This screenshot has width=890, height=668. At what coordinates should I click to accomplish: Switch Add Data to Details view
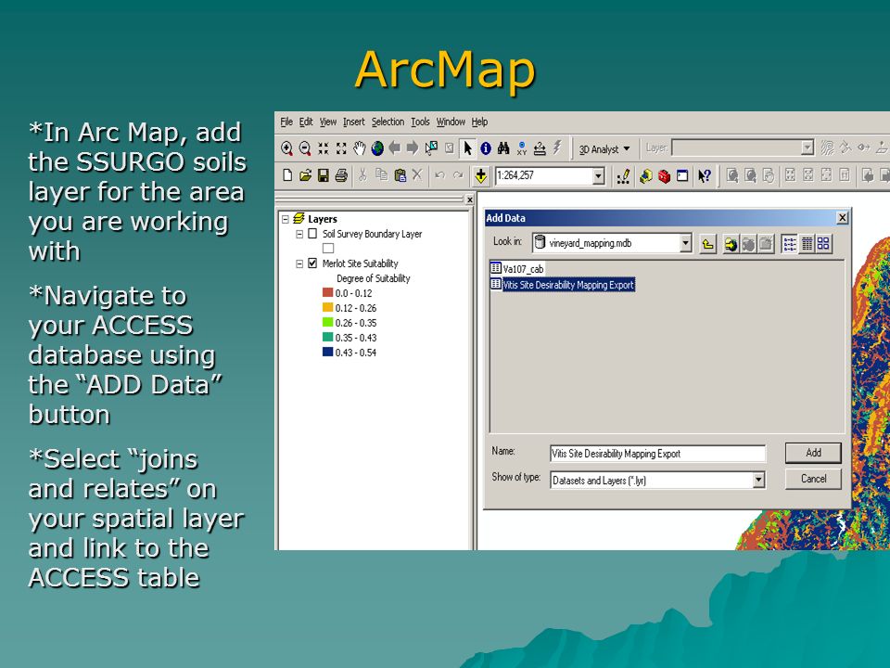point(807,244)
